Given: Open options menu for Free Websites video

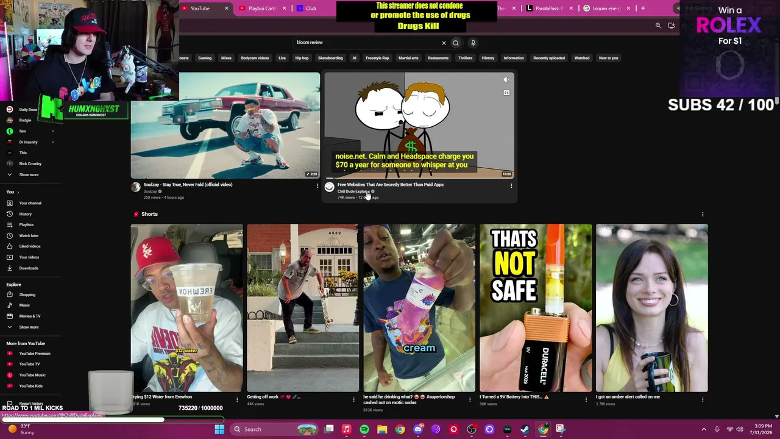Looking at the screenshot, I should pos(511,186).
